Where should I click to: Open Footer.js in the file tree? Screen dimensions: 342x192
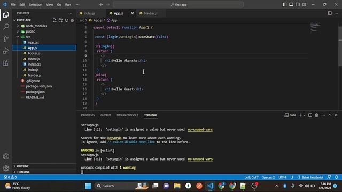click(34, 53)
